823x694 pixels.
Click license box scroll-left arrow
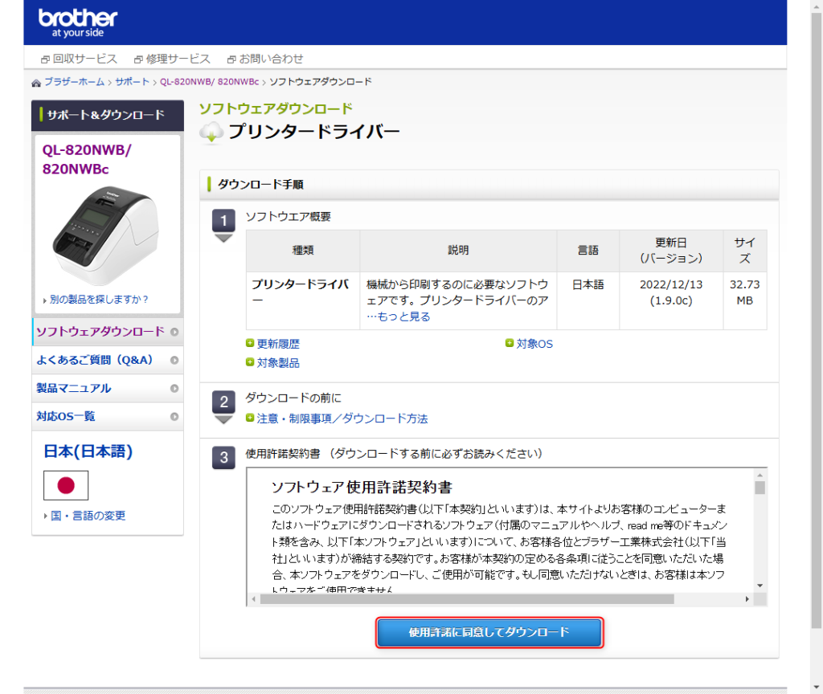pyautogui.click(x=254, y=599)
